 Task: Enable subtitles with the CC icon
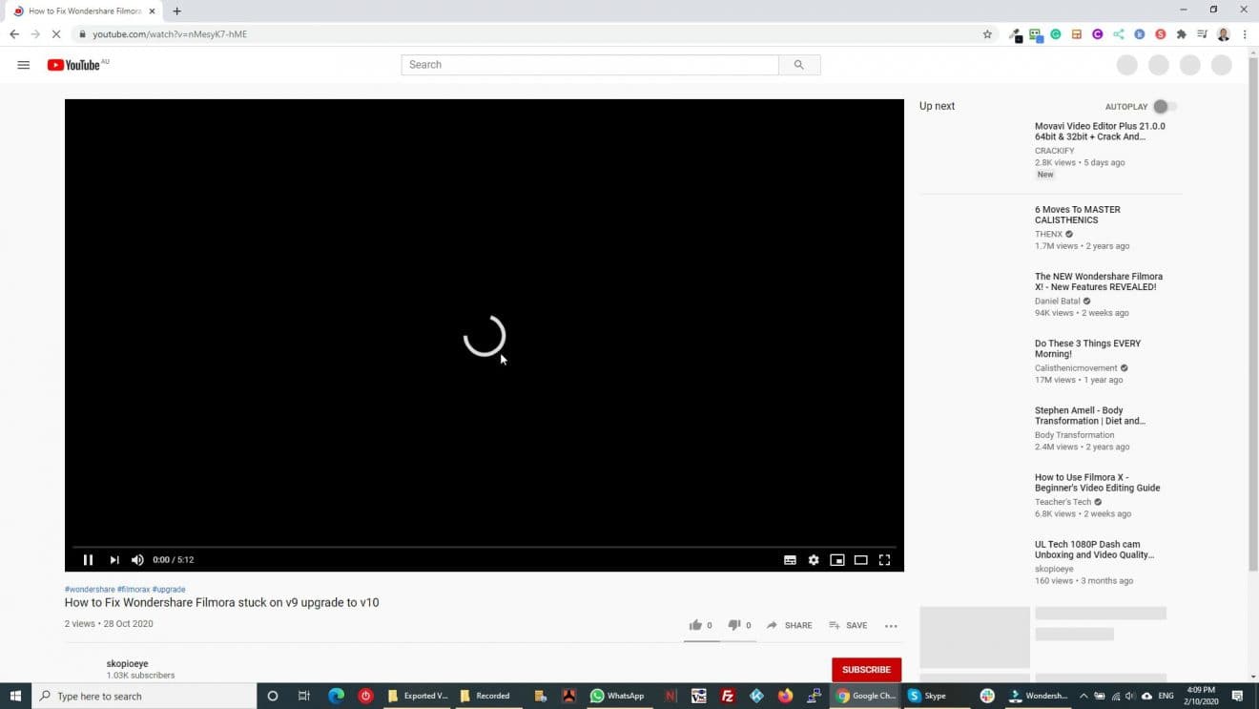(x=790, y=560)
